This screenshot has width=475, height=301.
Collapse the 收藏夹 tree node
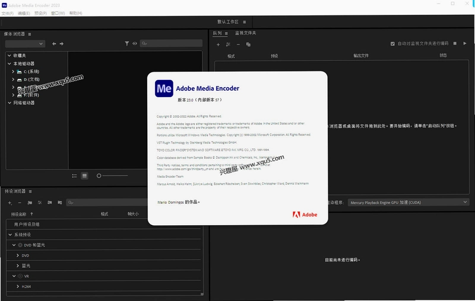(x=9, y=56)
